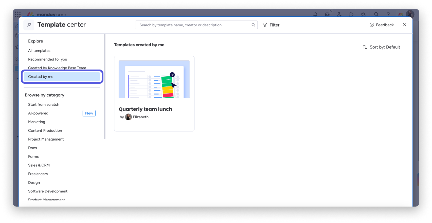432x223 pixels.
Task: Select Recommended for you
Action: [48, 59]
